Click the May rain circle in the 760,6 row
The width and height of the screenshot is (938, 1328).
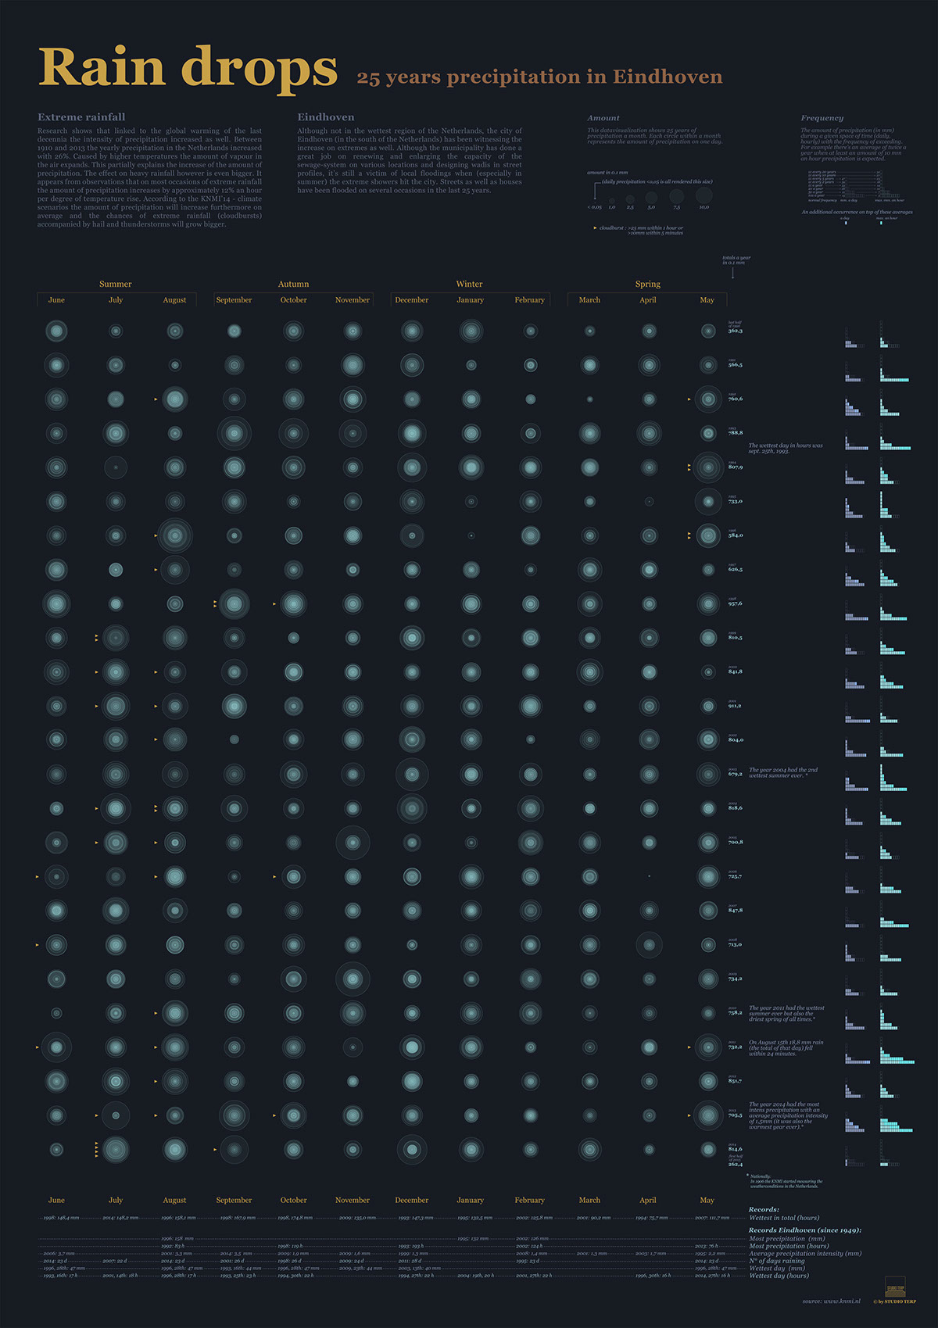708,399
